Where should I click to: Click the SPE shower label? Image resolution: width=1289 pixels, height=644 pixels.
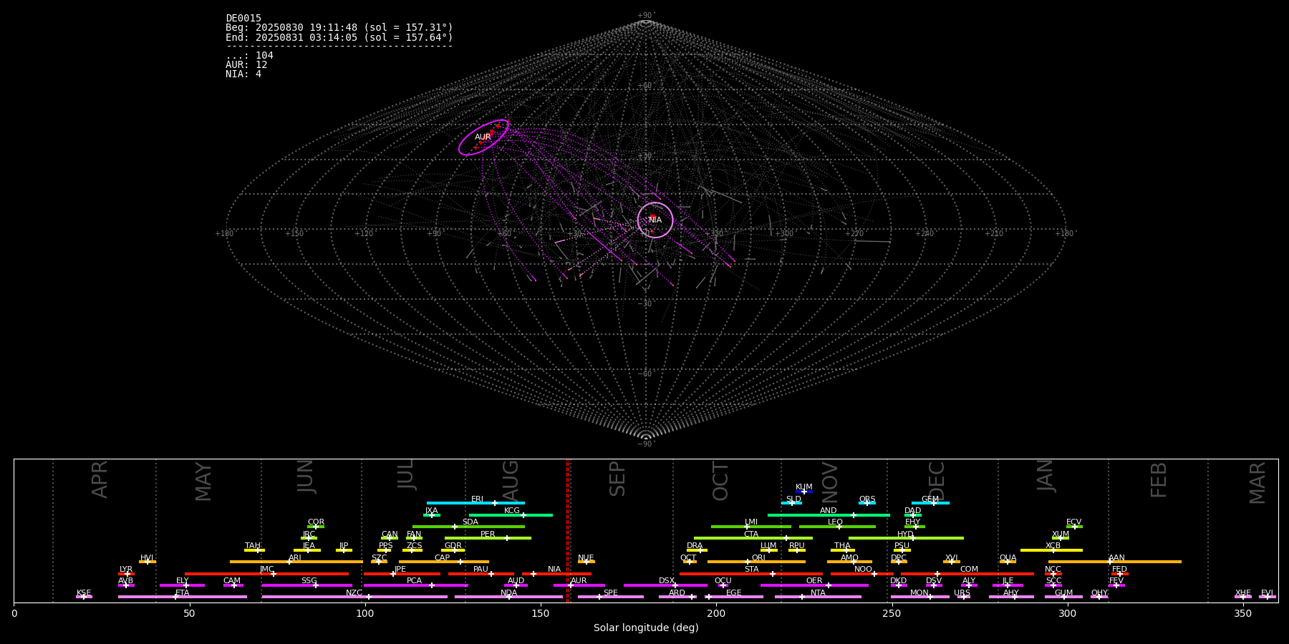click(x=610, y=593)
